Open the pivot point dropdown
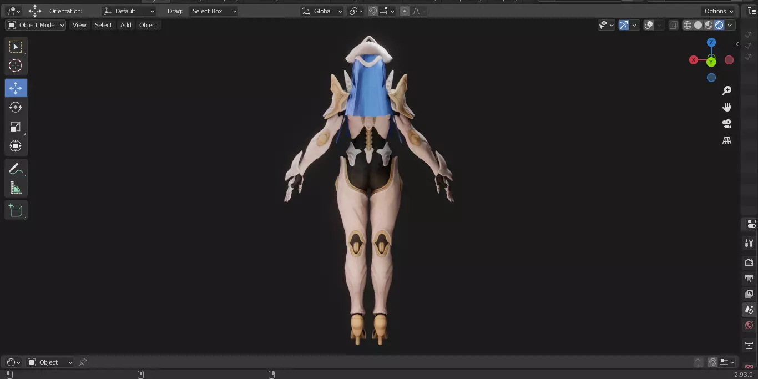This screenshot has height=379, width=758. pyautogui.click(x=356, y=11)
